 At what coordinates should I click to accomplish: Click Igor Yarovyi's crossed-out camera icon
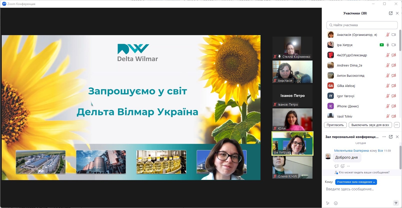point(394,96)
